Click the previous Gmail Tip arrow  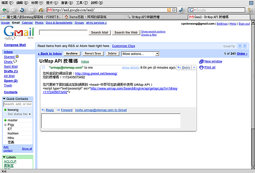pyautogui.click(x=240, y=46)
